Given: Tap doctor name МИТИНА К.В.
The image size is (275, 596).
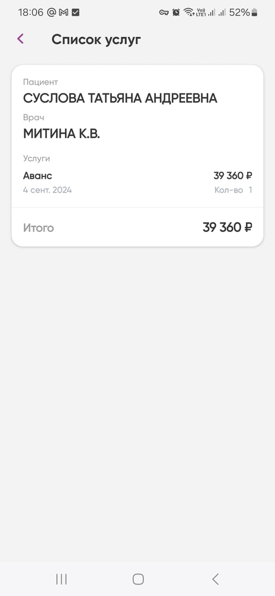Looking at the screenshot, I should tap(61, 134).
